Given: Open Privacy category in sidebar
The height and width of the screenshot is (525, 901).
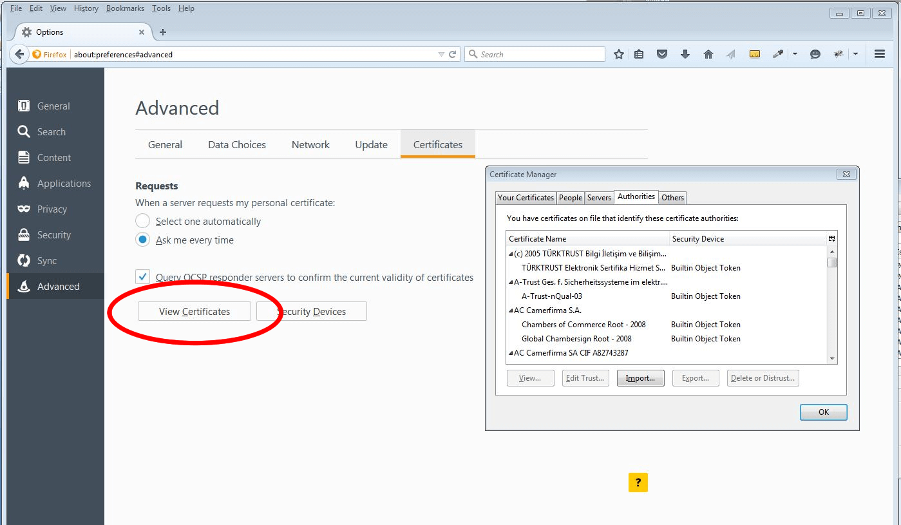Looking at the screenshot, I should [55, 209].
